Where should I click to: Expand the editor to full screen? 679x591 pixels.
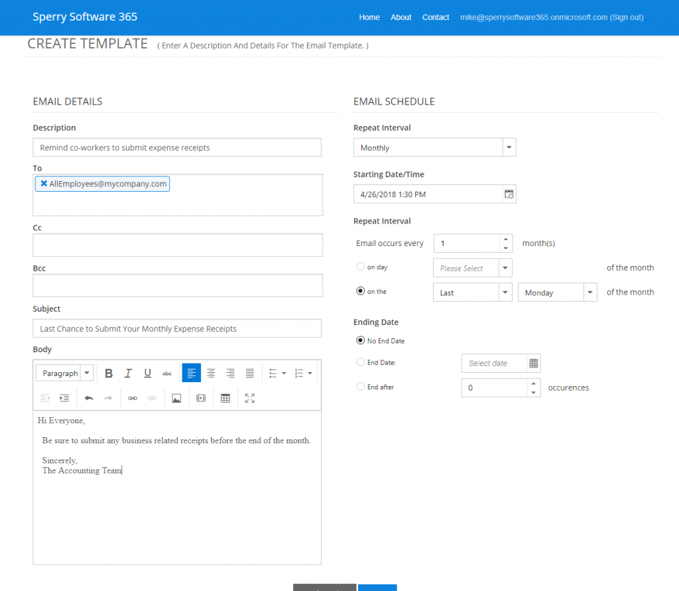click(250, 398)
